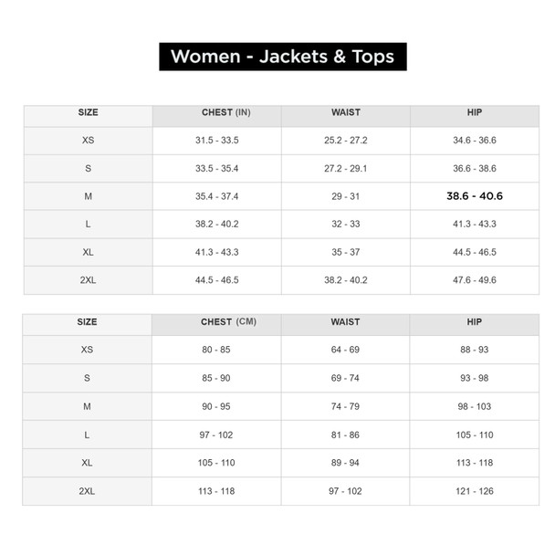The image size is (555, 555).
Task: Select the bold 38.6 - 40.6 hip value
Action: [x=474, y=196]
